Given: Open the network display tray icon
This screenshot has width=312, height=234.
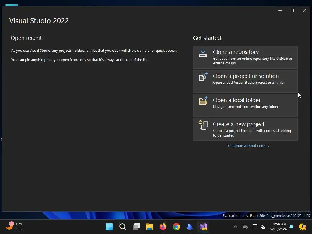Looking at the screenshot, I should click(255, 227).
